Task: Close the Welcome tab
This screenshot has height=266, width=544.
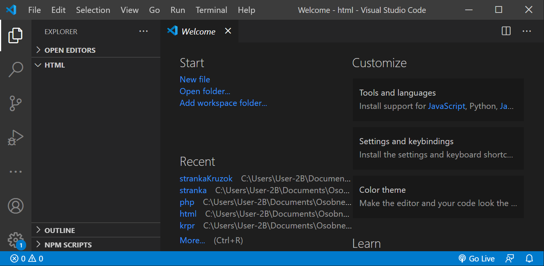Action: tap(228, 31)
